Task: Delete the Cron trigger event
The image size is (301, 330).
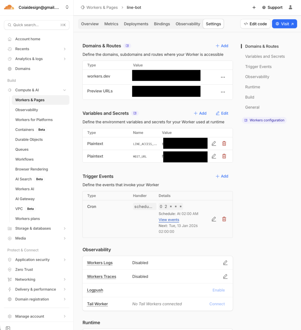Action: (224, 219)
